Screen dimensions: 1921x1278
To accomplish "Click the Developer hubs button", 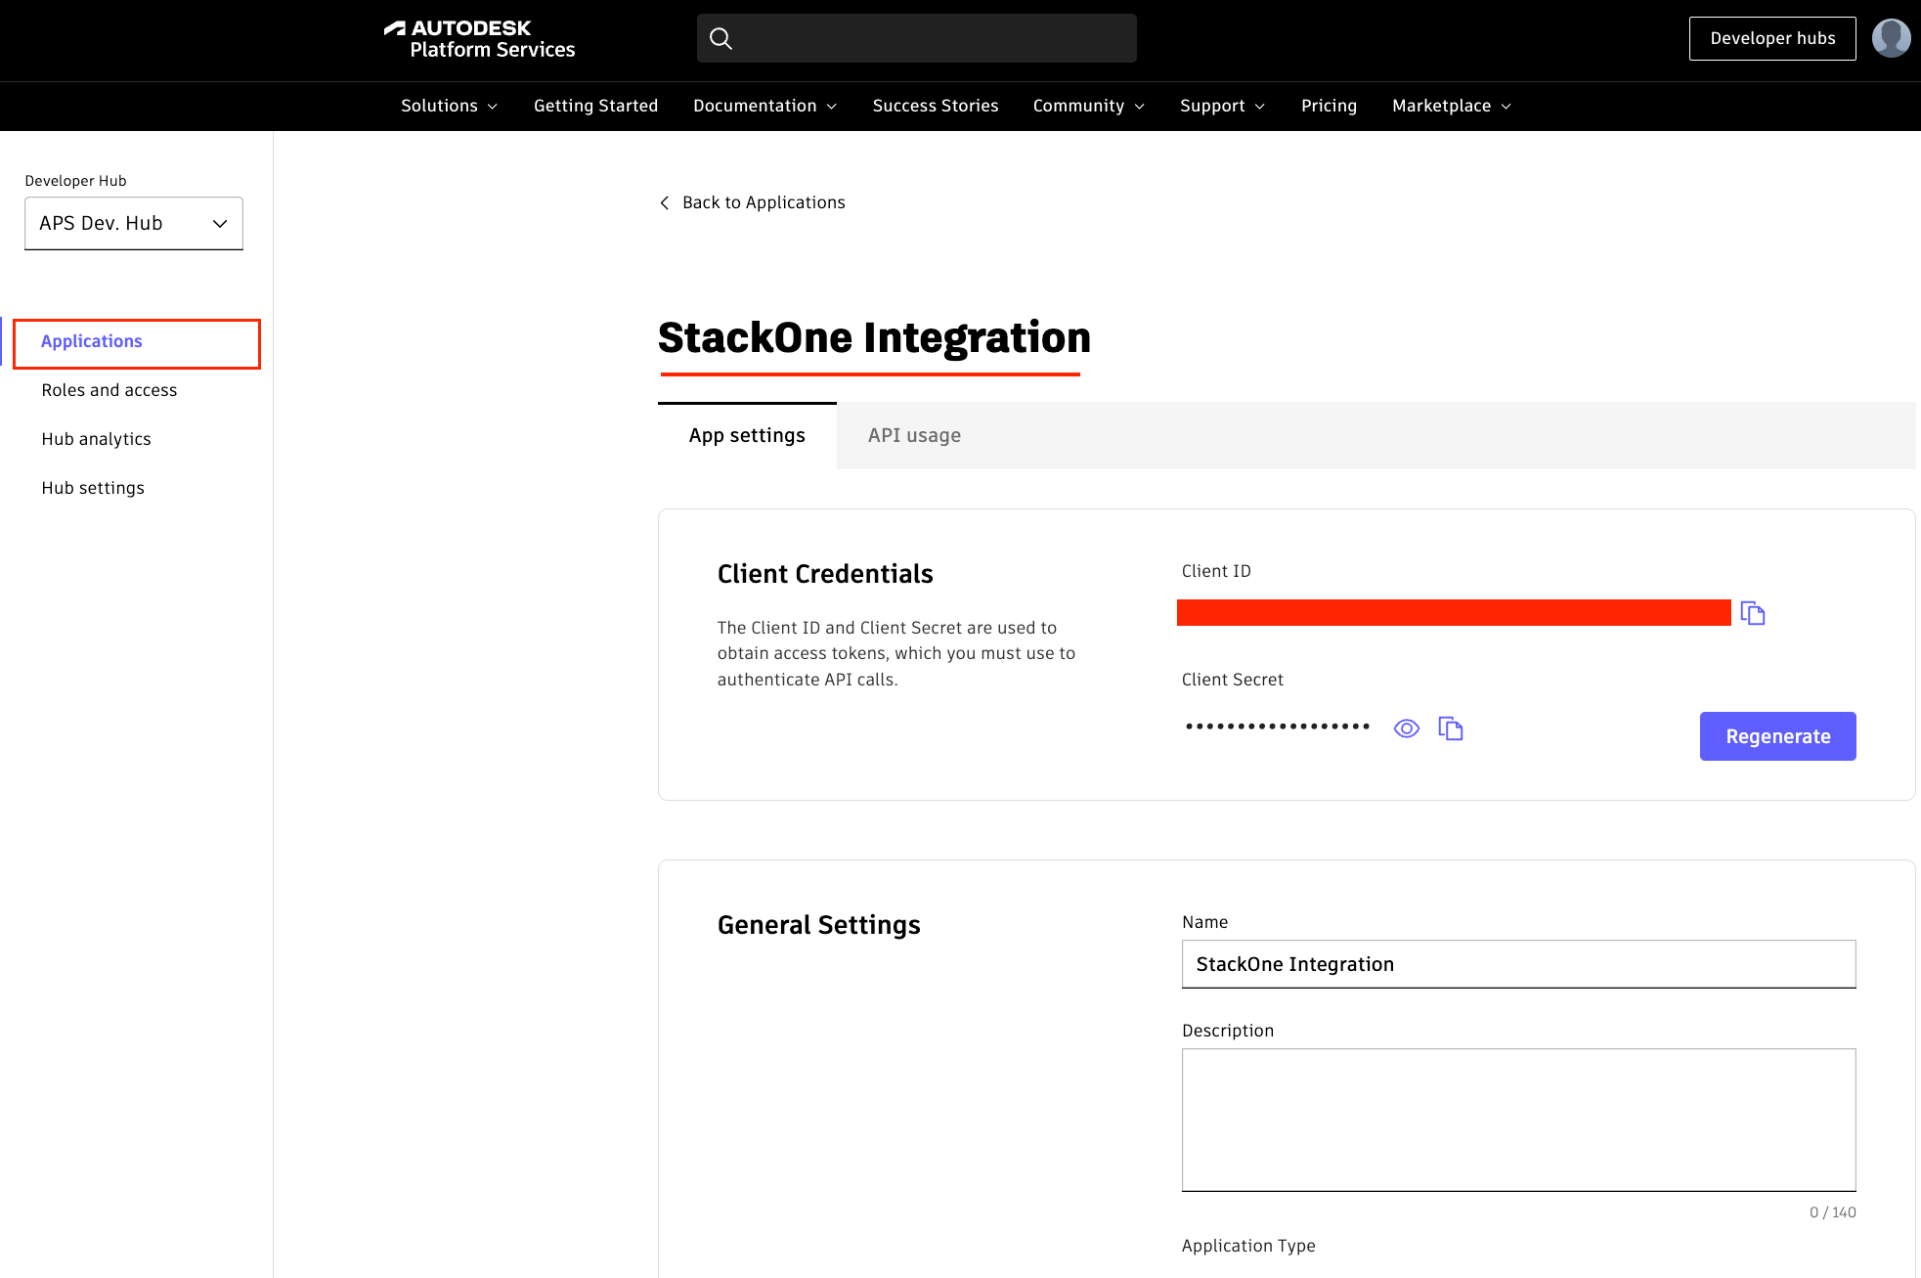I will tap(1772, 38).
